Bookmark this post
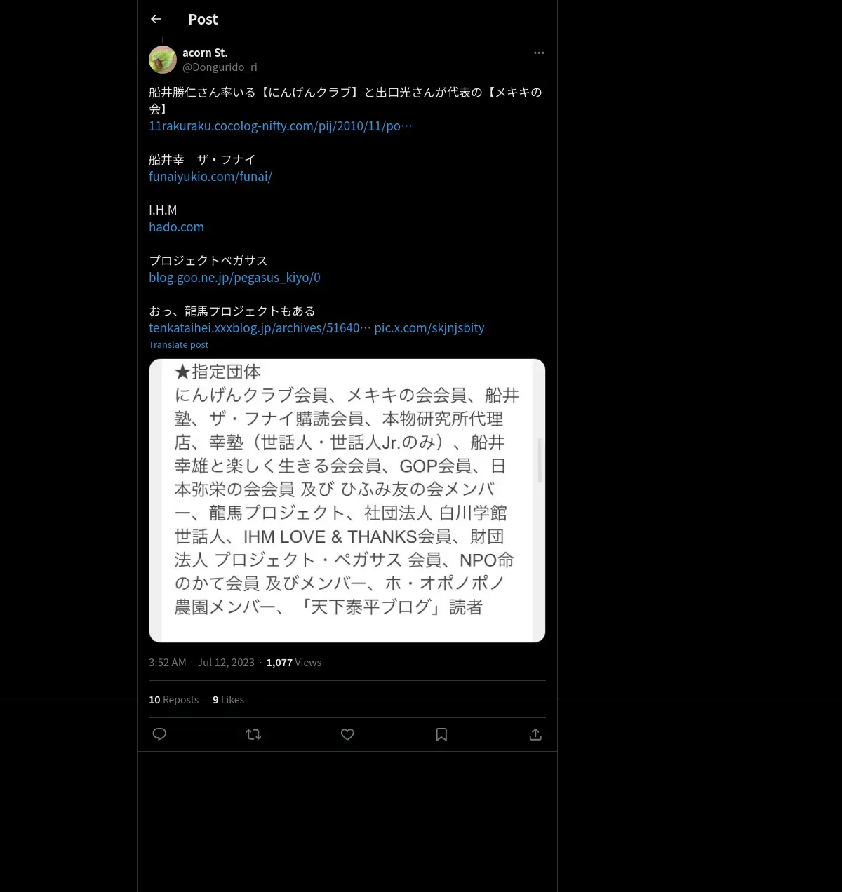This screenshot has height=892, width=842. point(441,734)
